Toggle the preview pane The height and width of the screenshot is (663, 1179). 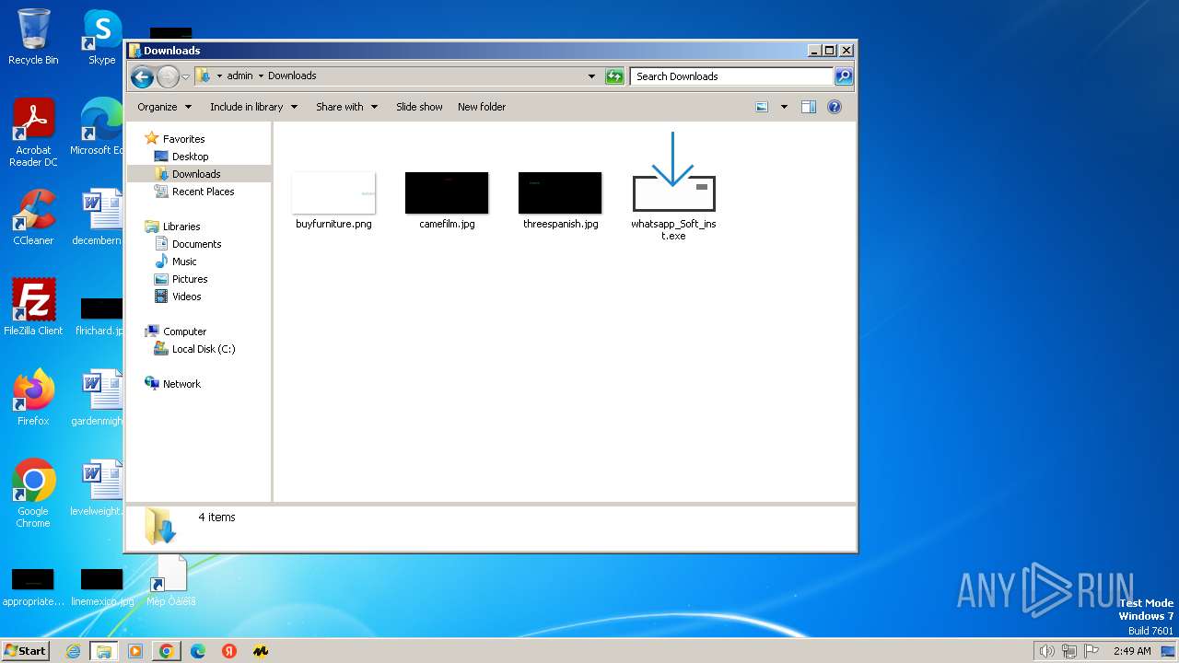pos(809,107)
